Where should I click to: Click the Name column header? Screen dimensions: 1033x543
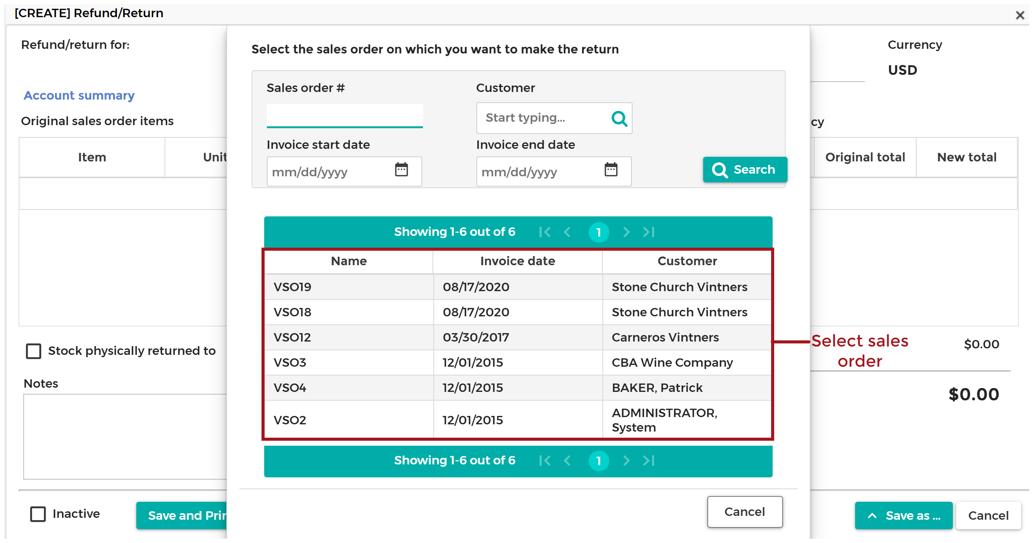(x=349, y=261)
